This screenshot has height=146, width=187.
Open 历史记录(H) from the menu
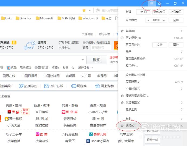point(152,38)
